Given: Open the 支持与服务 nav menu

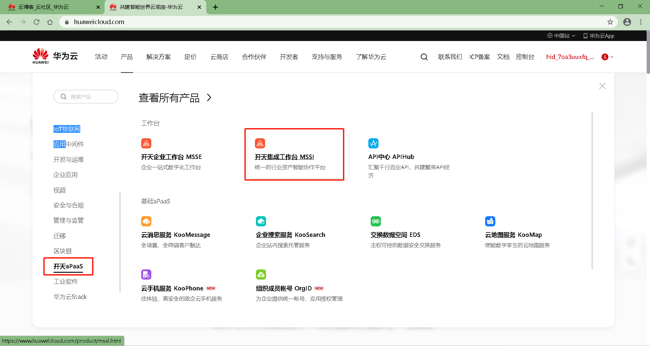Looking at the screenshot, I should click(x=327, y=57).
